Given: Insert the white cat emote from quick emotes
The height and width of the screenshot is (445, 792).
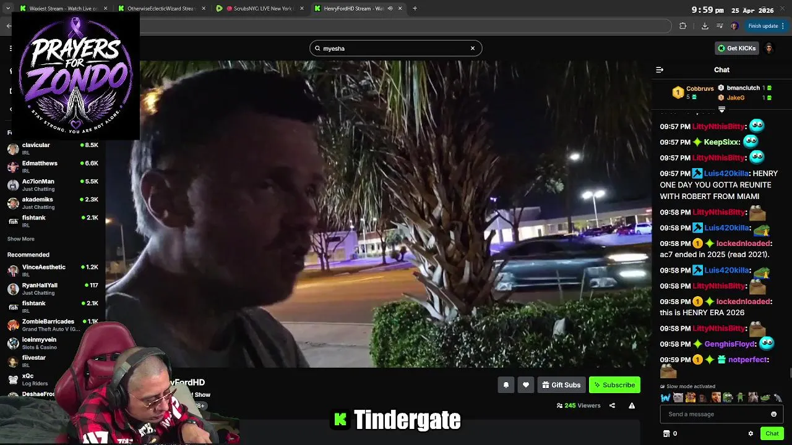Looking at the screenshot, I should [x=678, y=397].
